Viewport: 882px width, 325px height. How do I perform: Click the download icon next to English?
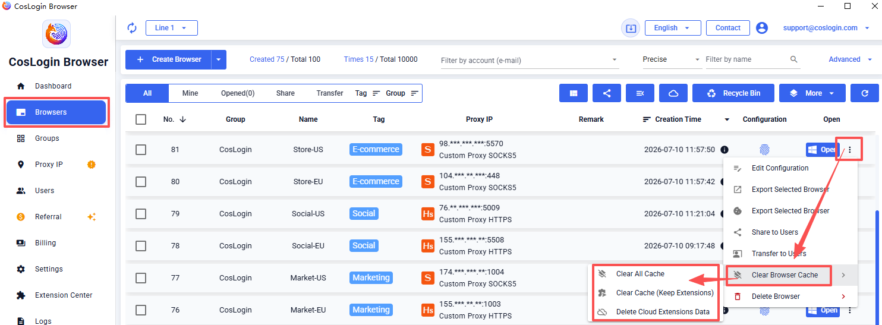tap(631, 28)
